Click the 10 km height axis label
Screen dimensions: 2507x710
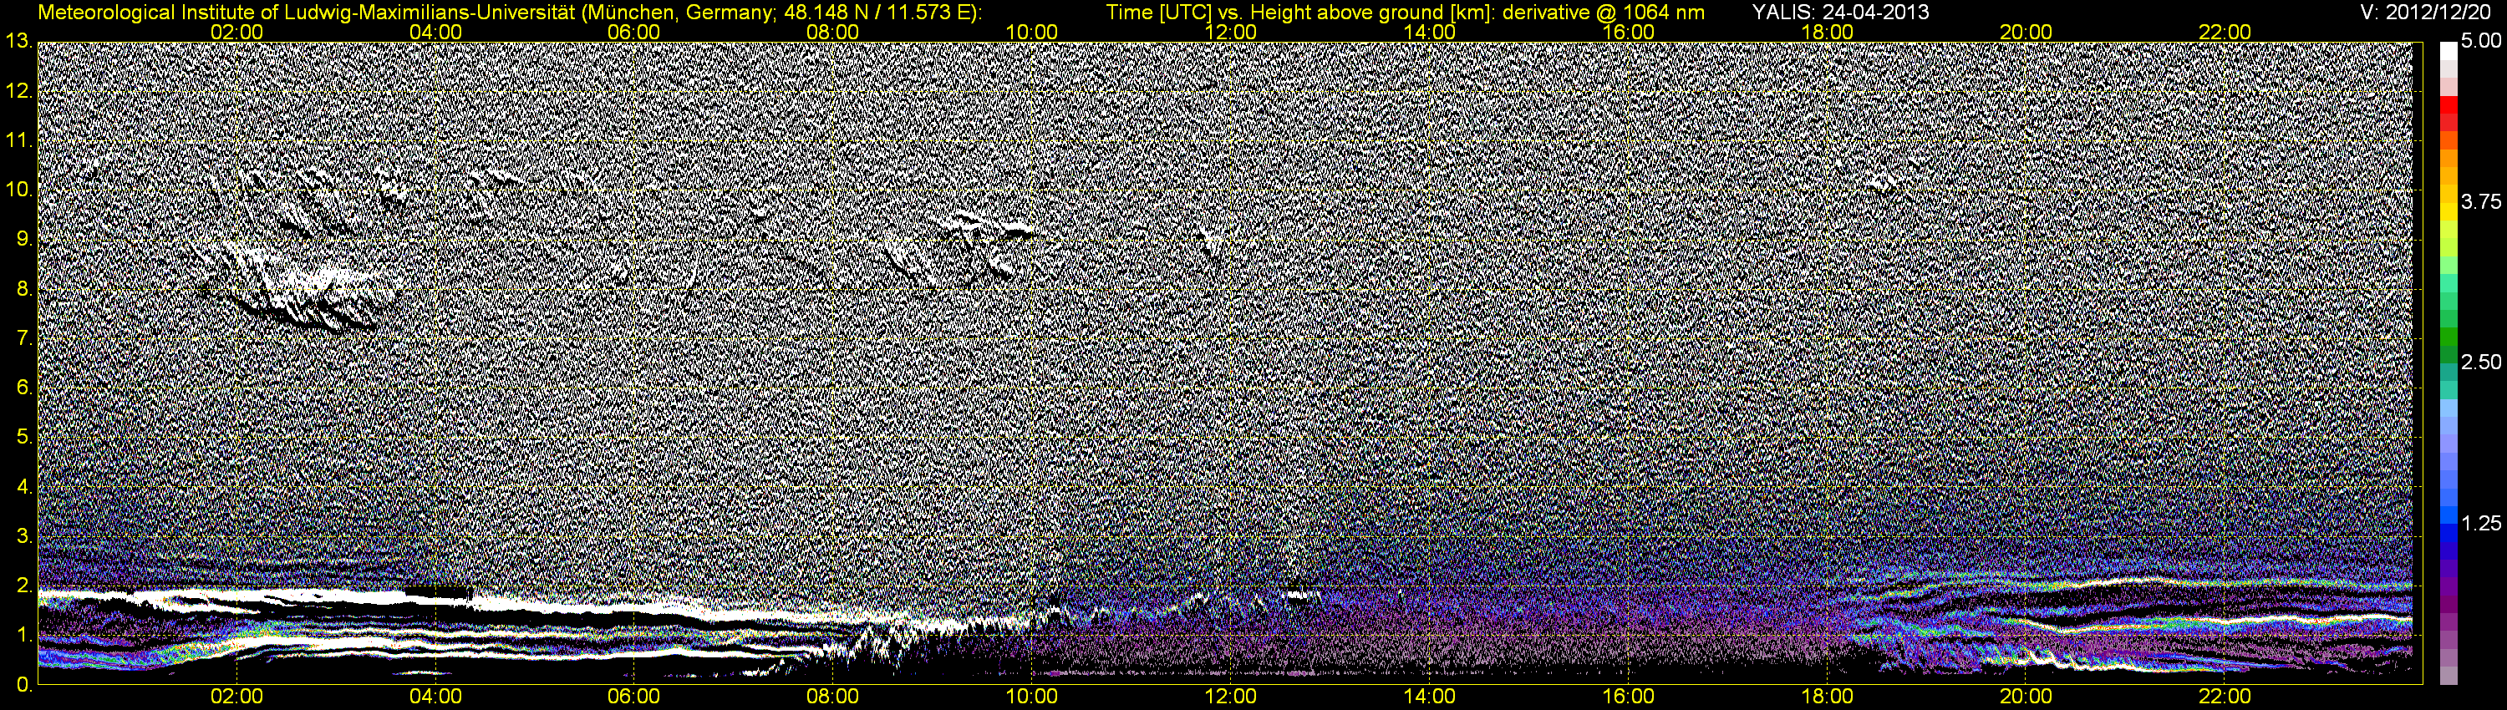point(18,190)
